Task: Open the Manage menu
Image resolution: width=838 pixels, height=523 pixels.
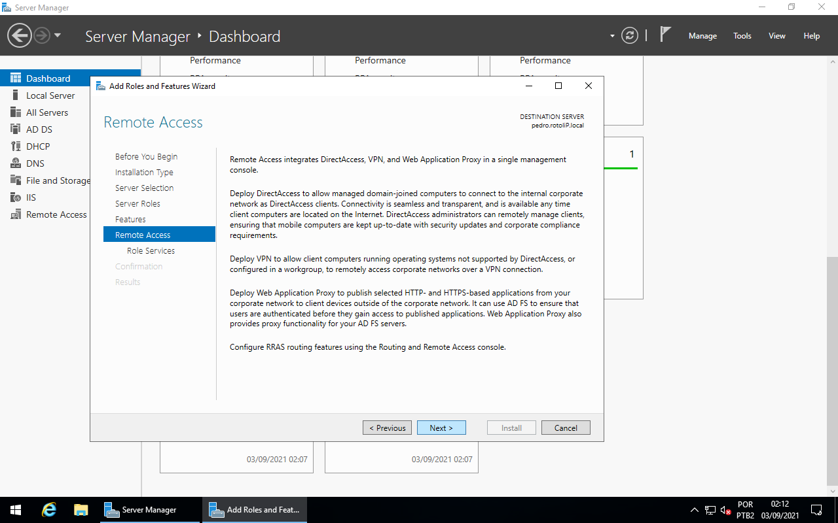Action: coord(702,36)
